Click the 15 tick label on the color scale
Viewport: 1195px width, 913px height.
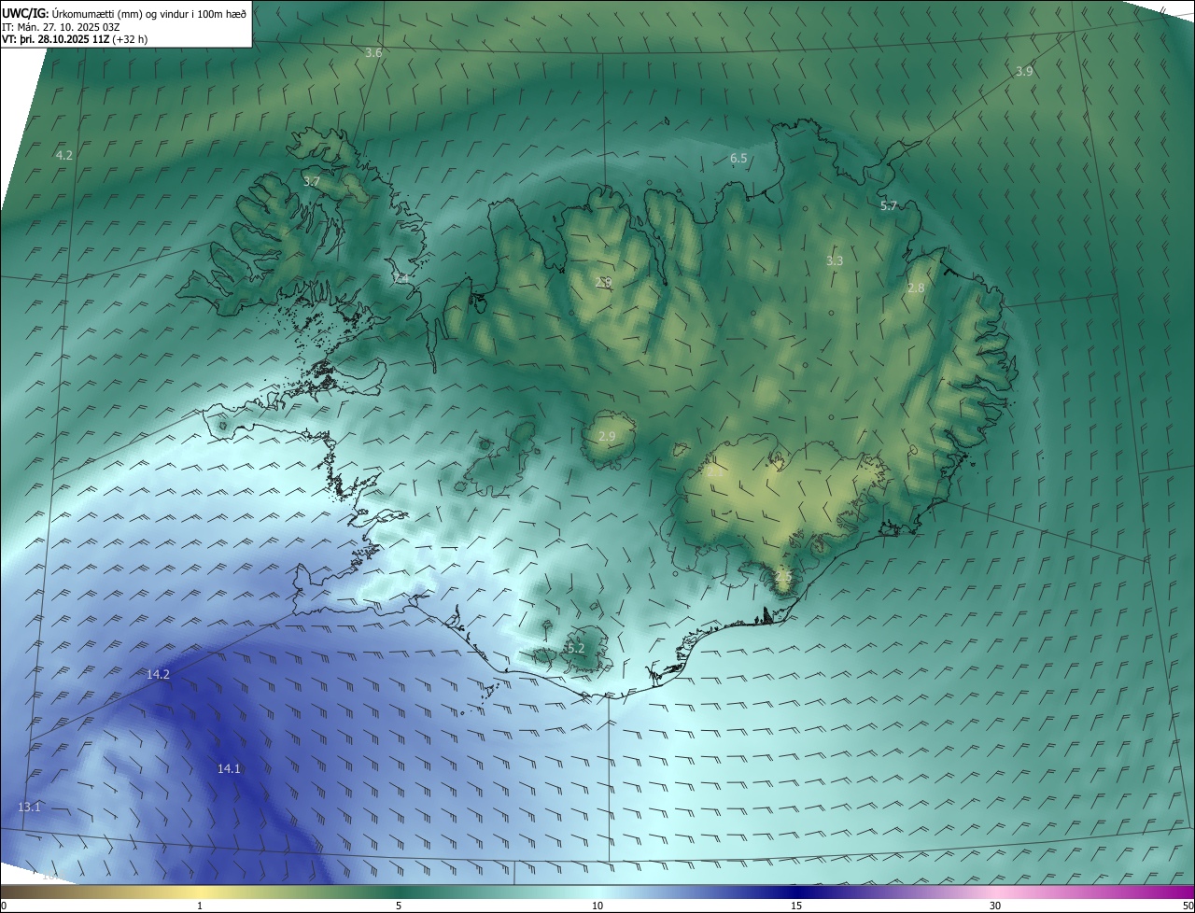pos(796,906)
